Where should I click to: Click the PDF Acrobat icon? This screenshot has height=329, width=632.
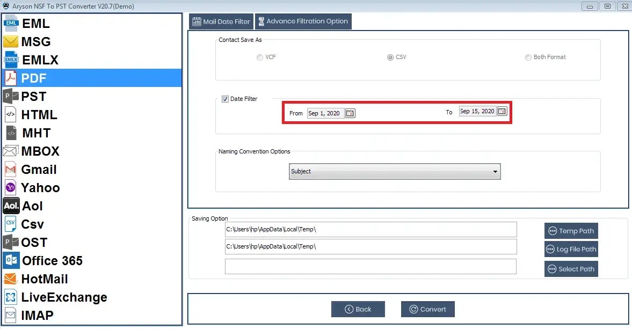pos(11,78)
